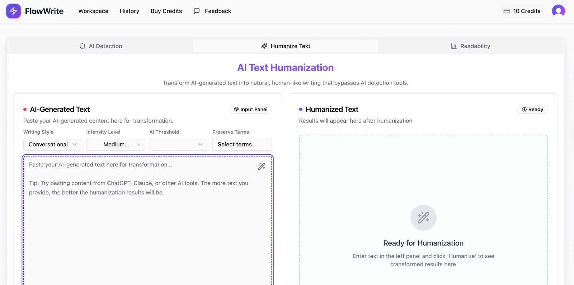This screenshot has height=285, width=574.
Task: Click the readability chart icon
Action: [453, 46]
